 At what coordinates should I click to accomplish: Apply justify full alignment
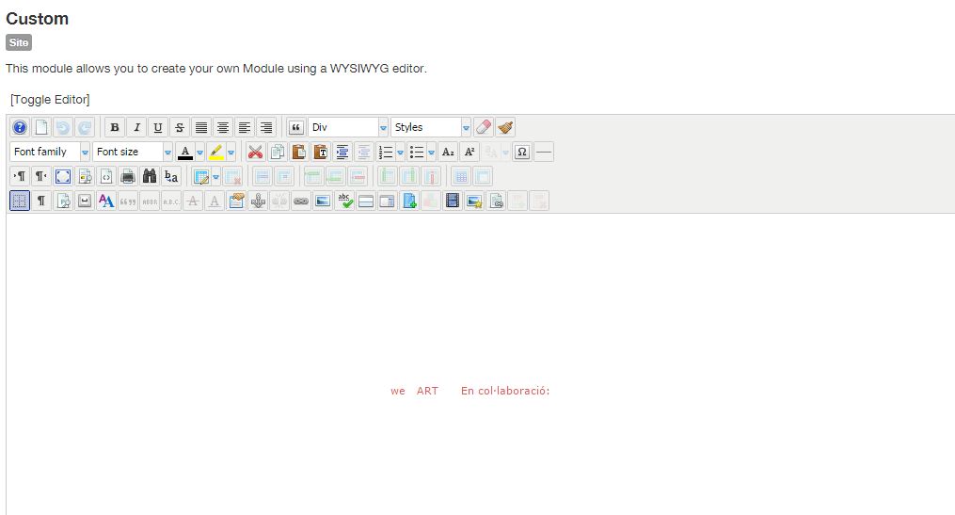(x=201, y=127)
